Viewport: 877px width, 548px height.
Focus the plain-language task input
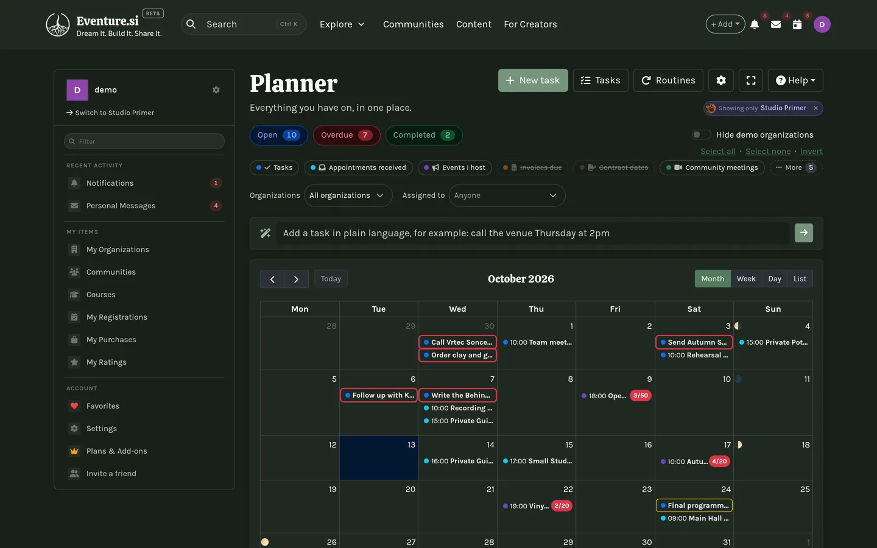(x=533, y=233)
